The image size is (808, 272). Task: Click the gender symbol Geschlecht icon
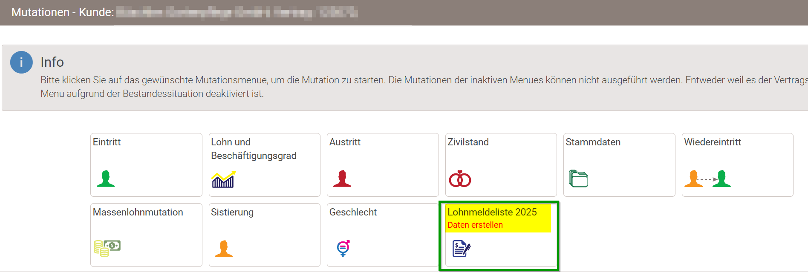[343, 249]
